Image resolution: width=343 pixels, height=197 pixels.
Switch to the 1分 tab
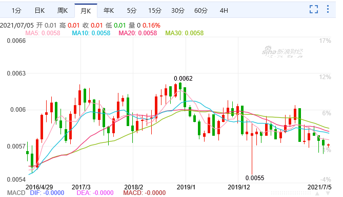pos(16,10)
